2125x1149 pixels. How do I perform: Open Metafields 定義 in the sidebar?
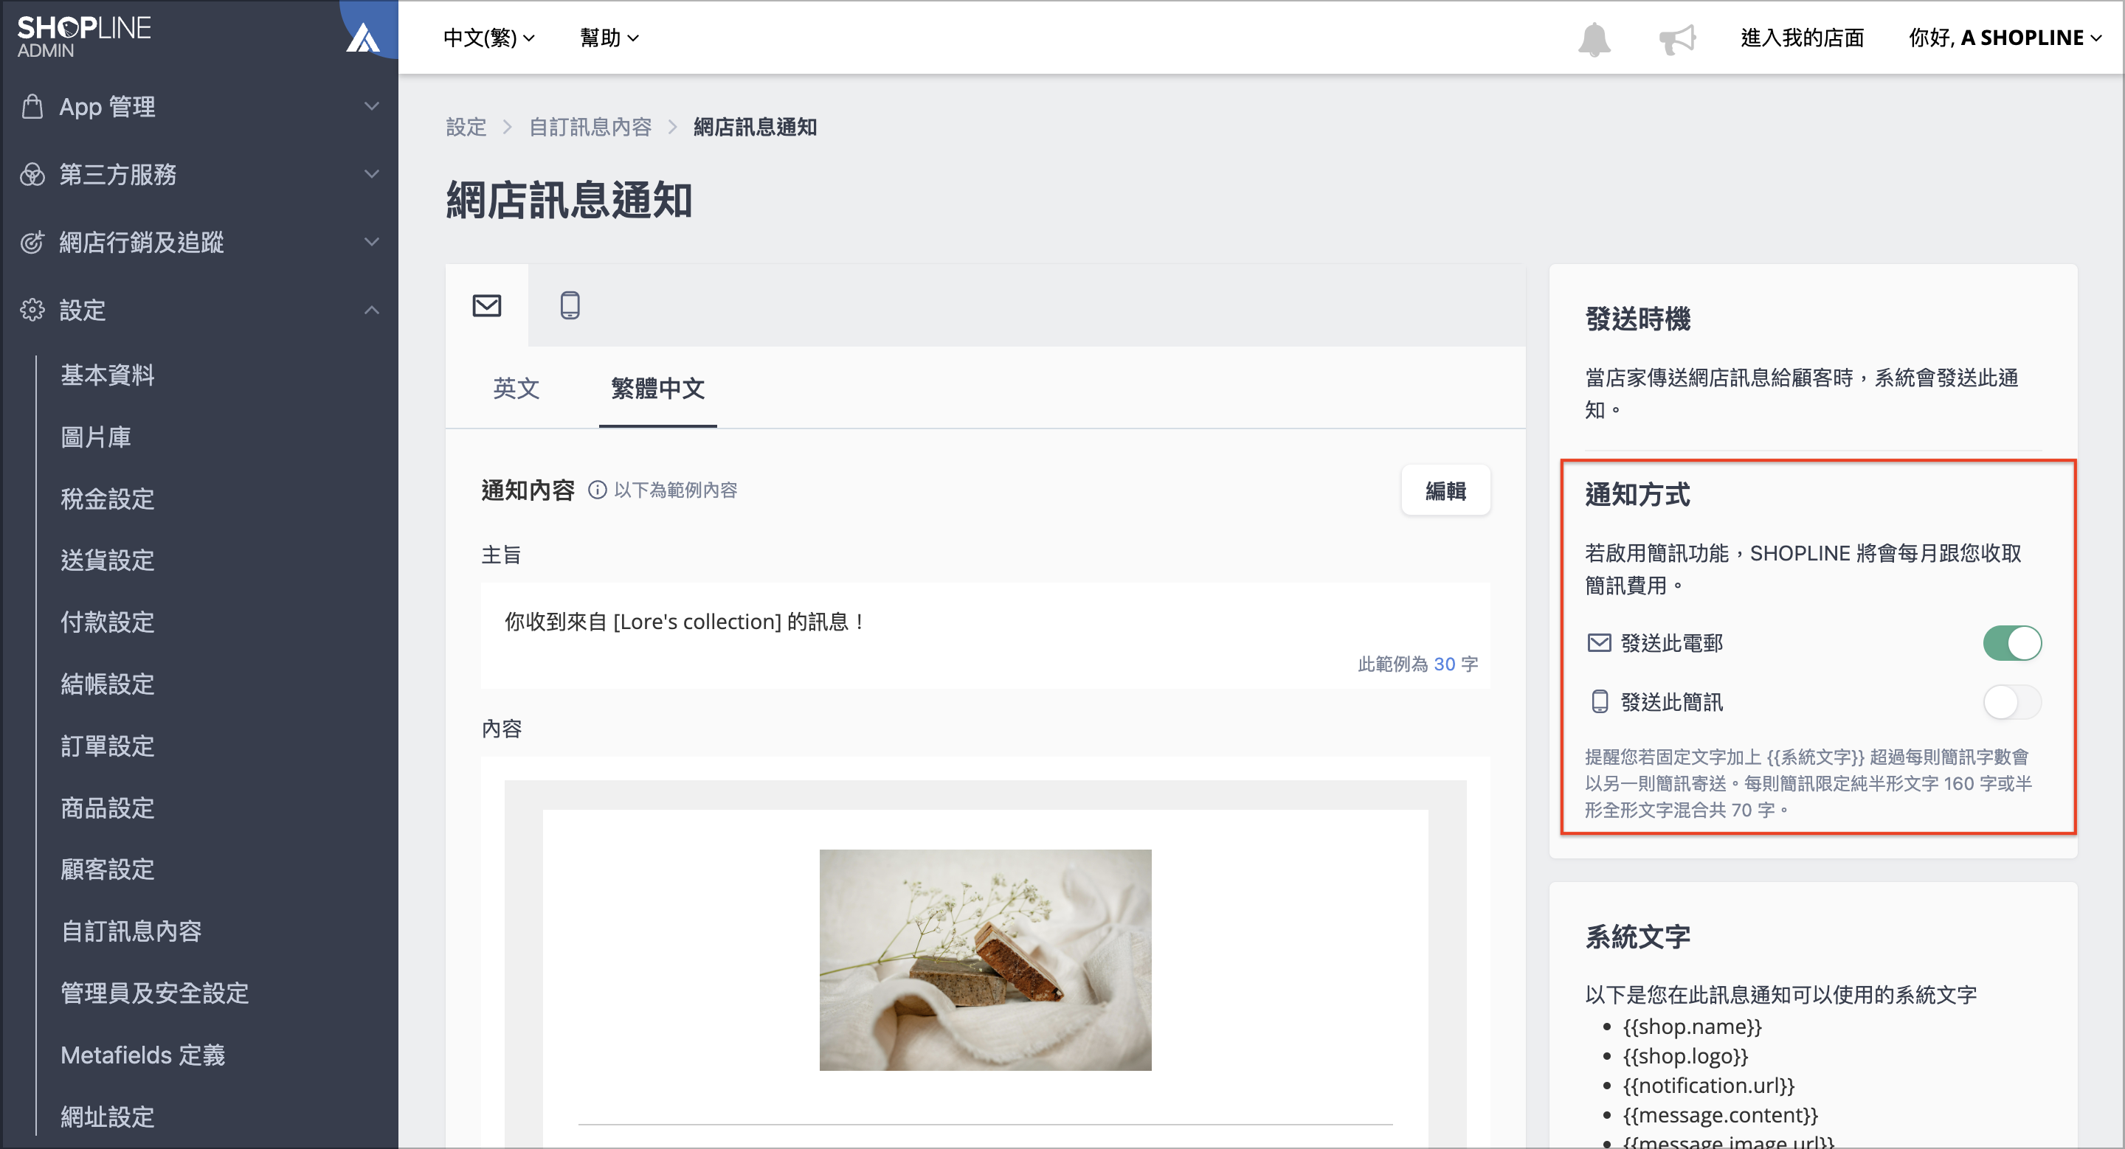pos(142,1055)
